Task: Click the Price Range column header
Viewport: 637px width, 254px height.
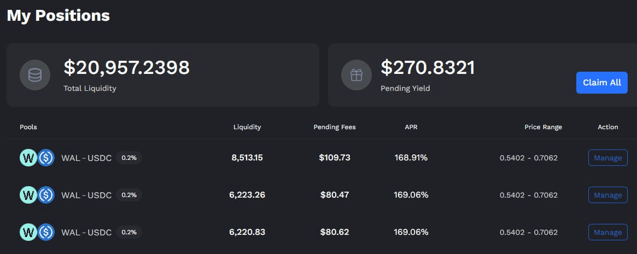Action: coord(543,127)
